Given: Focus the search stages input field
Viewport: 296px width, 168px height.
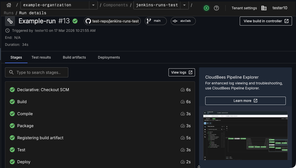Looking at the screenshot, I should (36, 72).
